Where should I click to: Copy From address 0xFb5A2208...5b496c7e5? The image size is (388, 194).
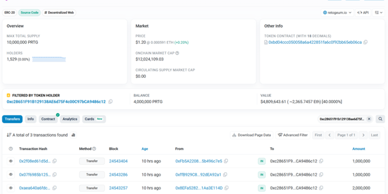tap(226, 161)
